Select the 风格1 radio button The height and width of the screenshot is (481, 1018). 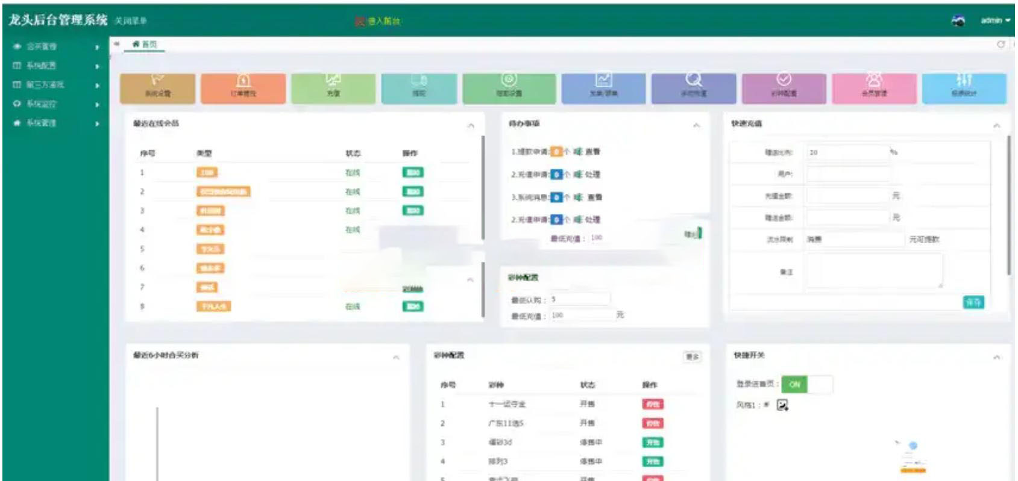click(767, 405)
